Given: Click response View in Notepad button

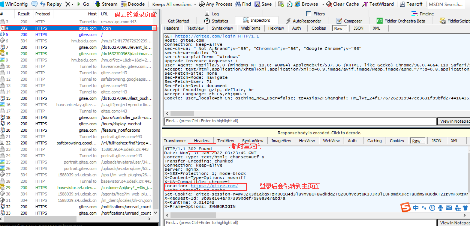Looking at the screenshot, I should (x=454, y=223).
